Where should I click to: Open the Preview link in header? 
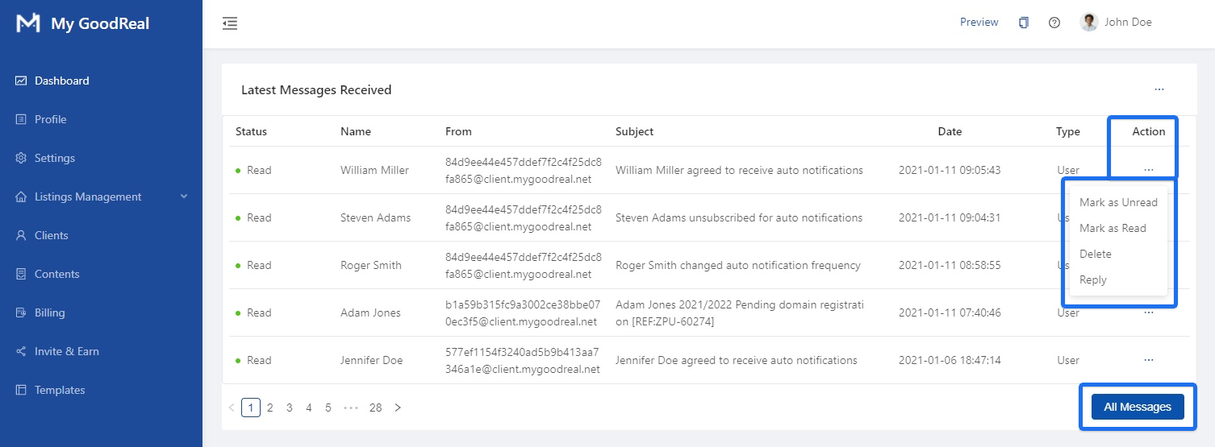pos(979,23)
